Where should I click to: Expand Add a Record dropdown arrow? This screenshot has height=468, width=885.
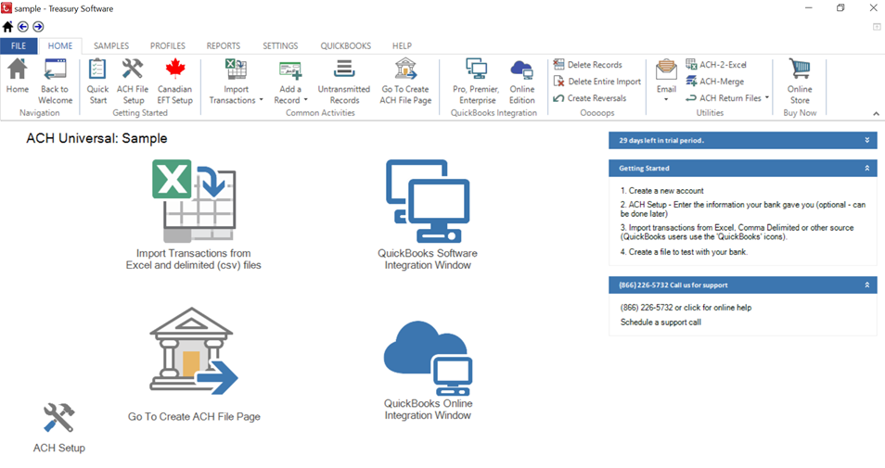pos(305,100)
